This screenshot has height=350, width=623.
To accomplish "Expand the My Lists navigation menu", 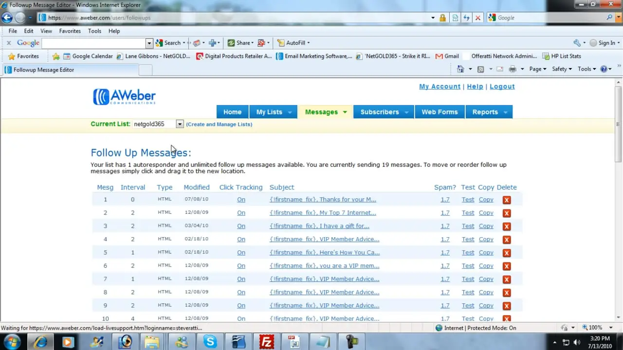I will point(274,112).
